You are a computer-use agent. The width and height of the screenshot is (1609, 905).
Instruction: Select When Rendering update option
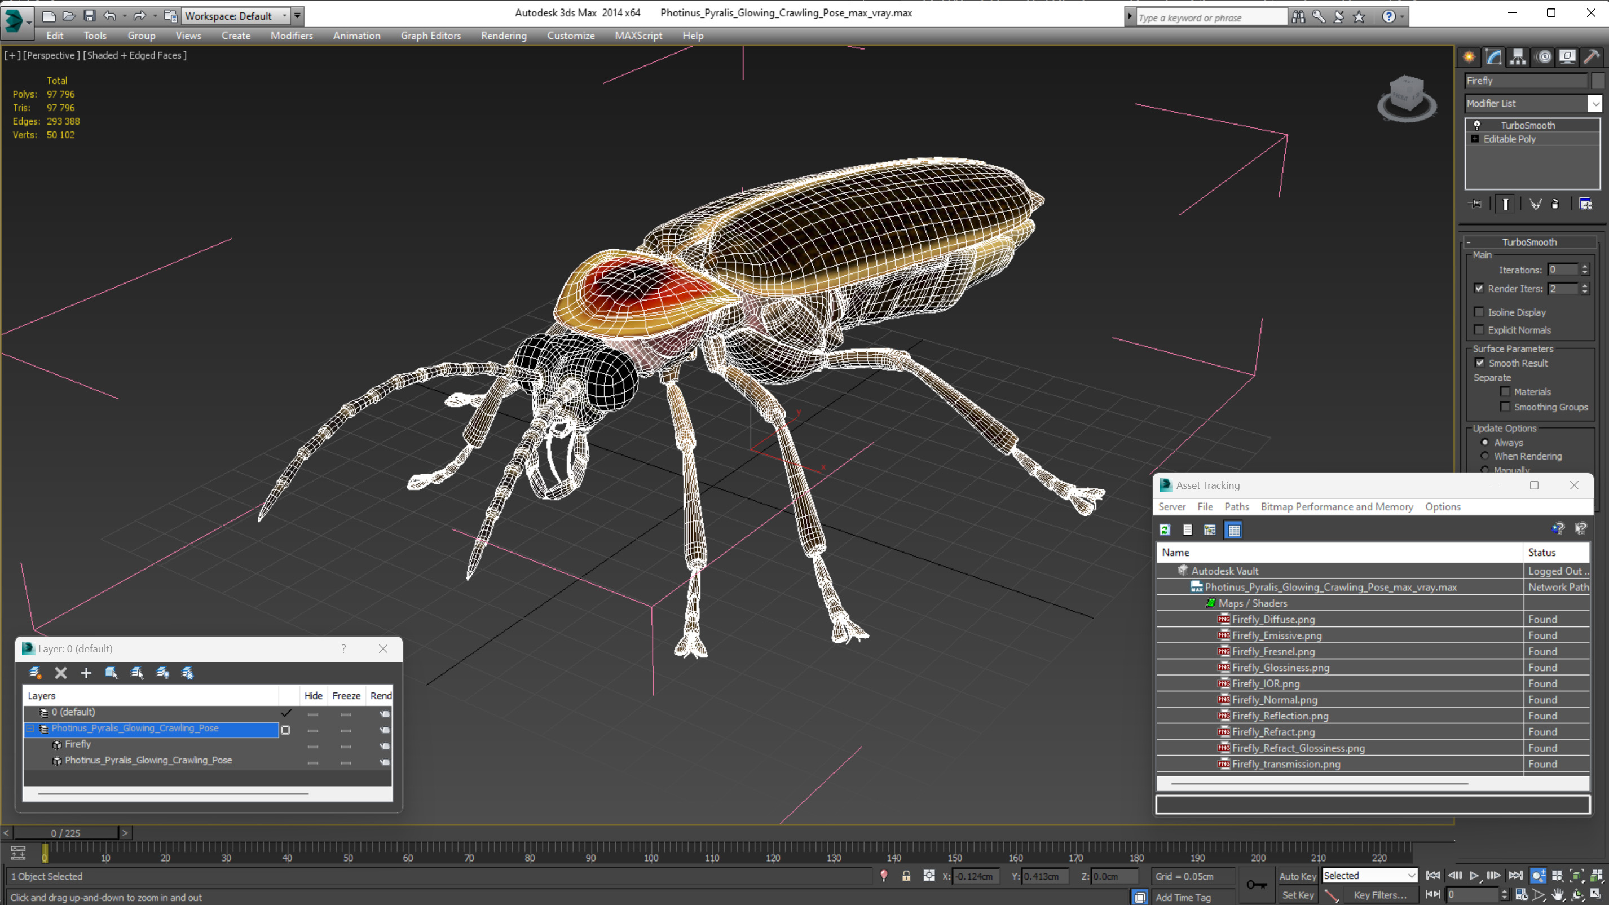coord(1485,456)
